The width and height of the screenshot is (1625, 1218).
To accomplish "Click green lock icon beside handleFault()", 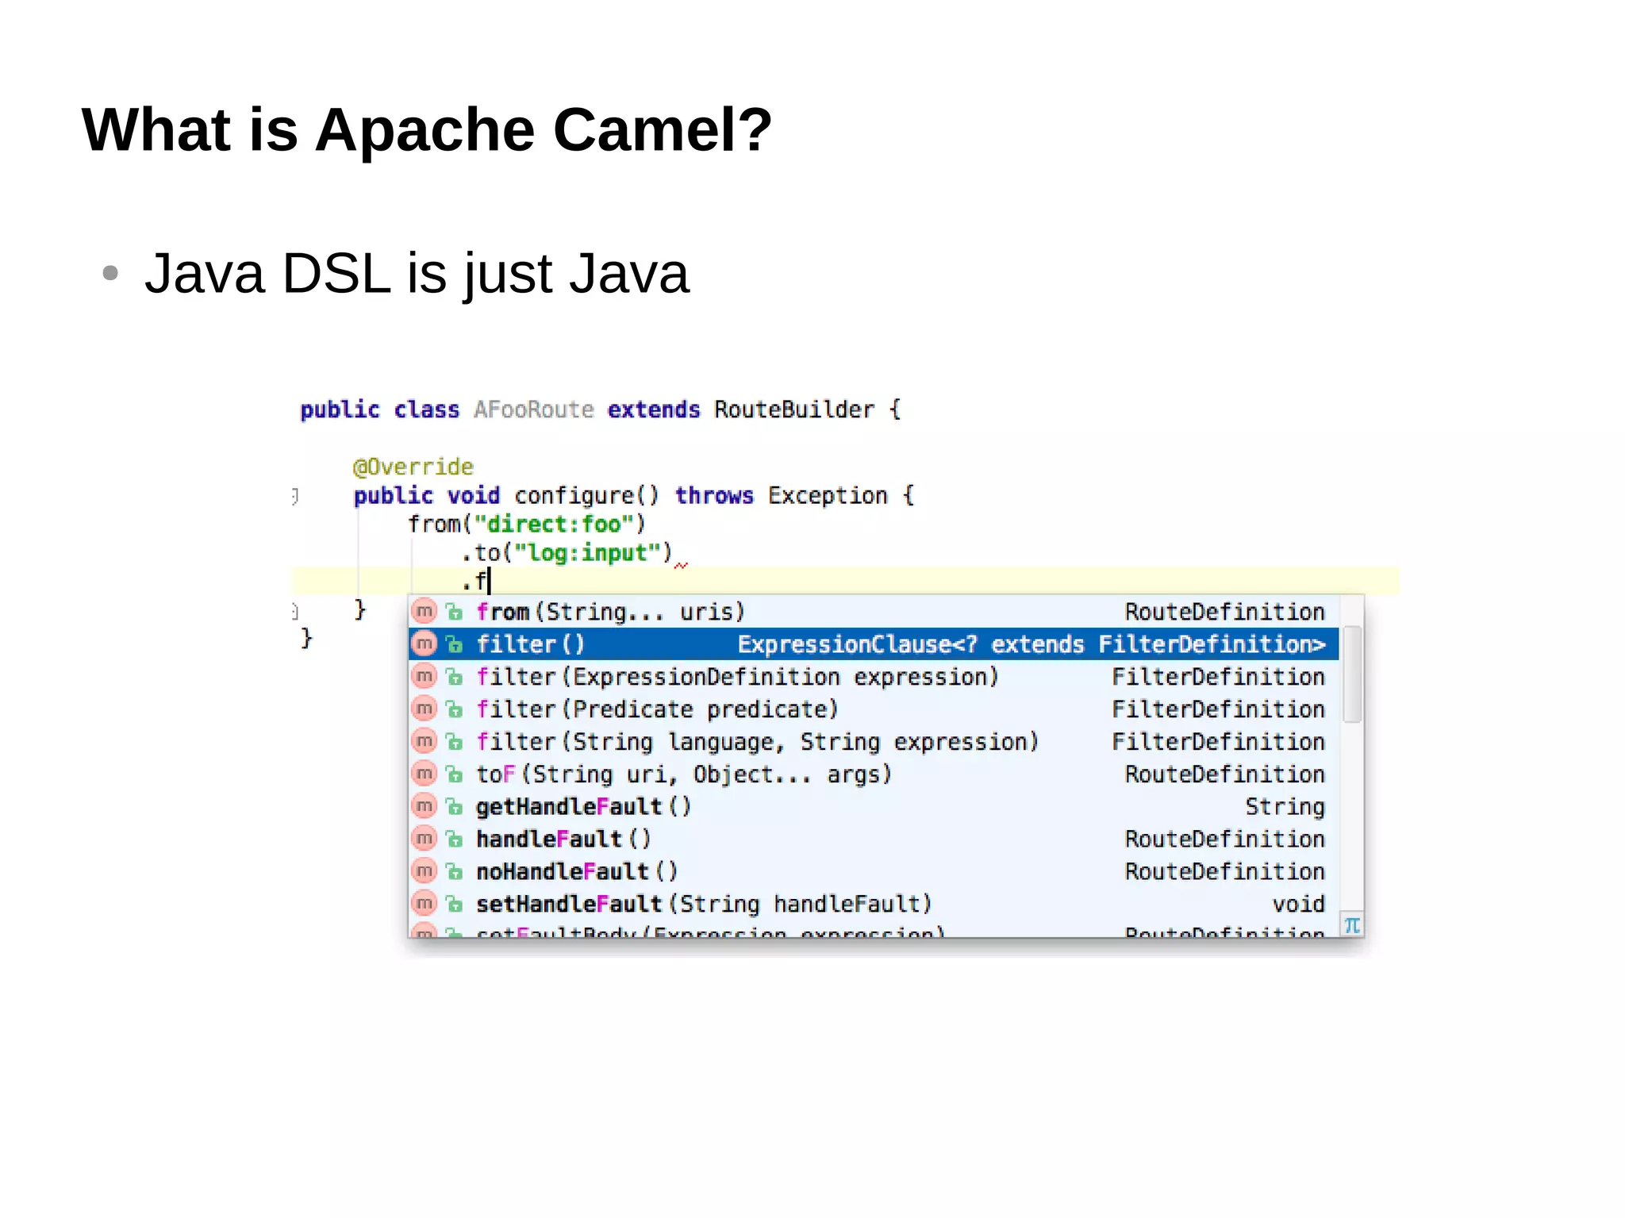I will (x=454, y=839).
